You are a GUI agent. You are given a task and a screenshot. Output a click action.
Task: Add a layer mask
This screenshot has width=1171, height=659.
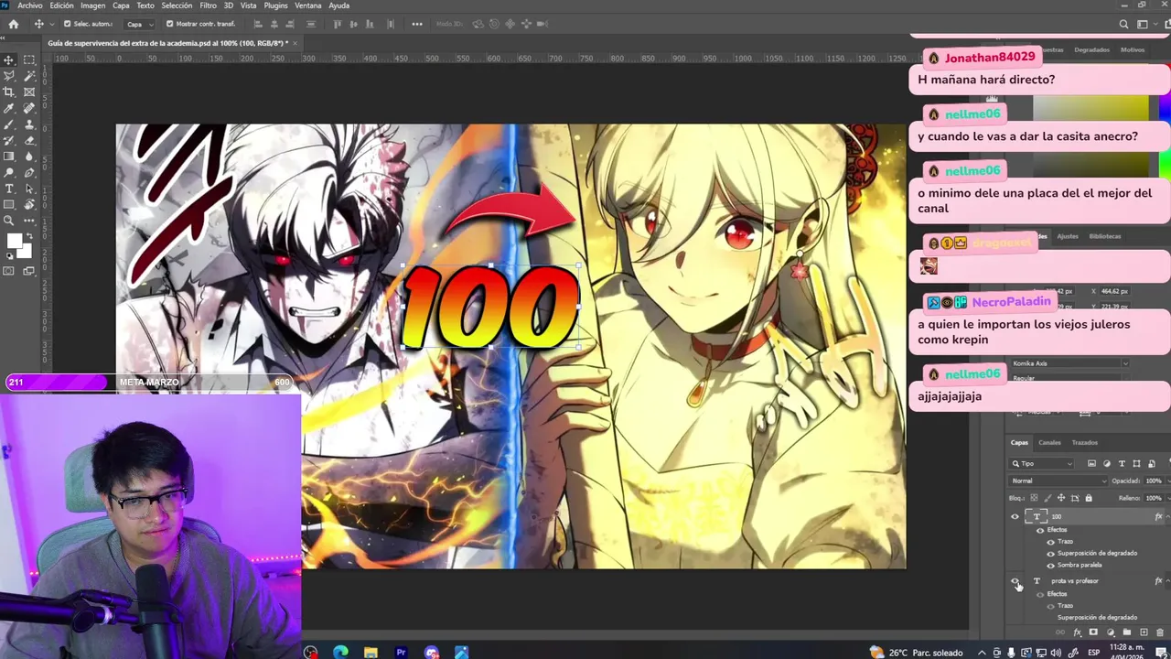1093,632
